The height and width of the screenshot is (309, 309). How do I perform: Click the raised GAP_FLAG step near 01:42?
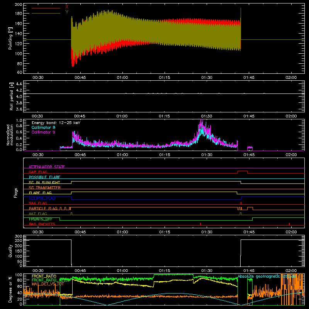243,171
